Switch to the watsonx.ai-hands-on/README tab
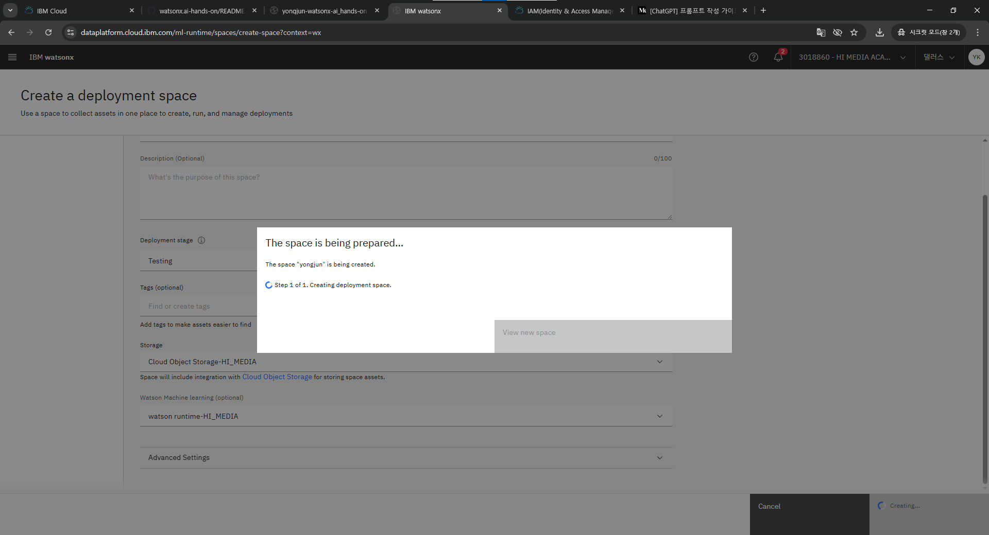989x535 pixels. pyautogui.click(x=202, y=11)
